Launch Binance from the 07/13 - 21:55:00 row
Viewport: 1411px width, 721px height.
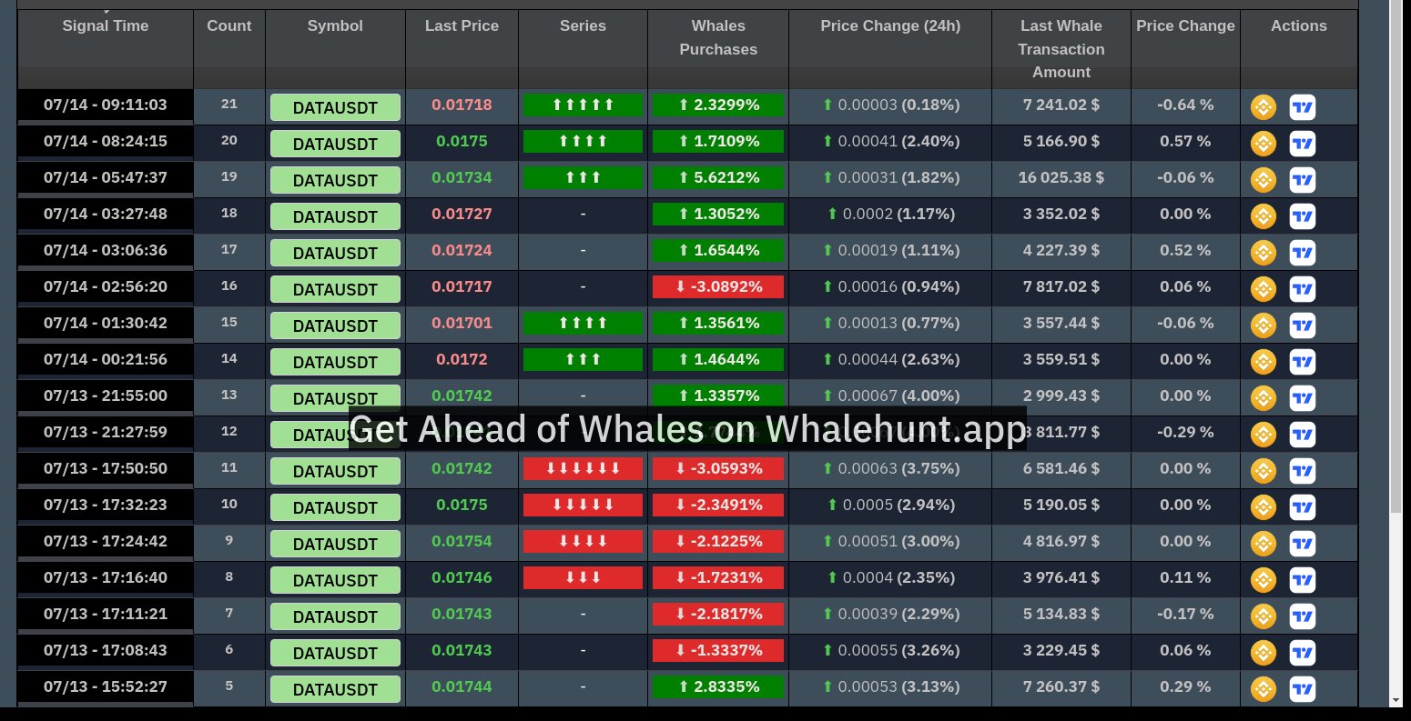tap(1263, 398)
